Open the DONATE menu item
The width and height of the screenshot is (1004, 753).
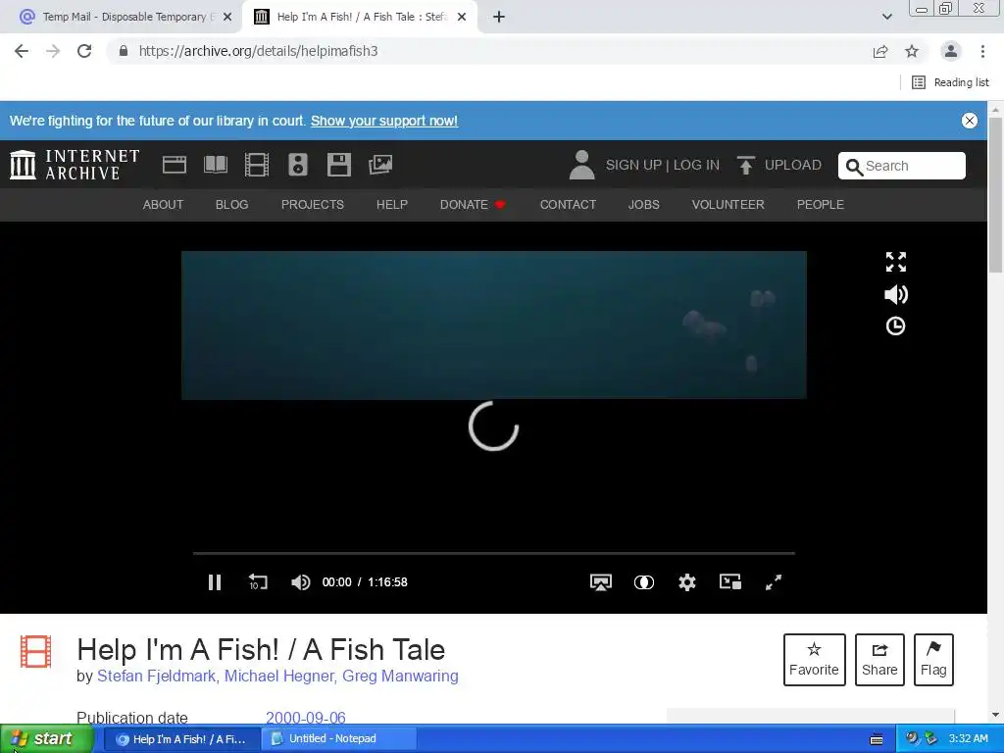pos(473,204)
